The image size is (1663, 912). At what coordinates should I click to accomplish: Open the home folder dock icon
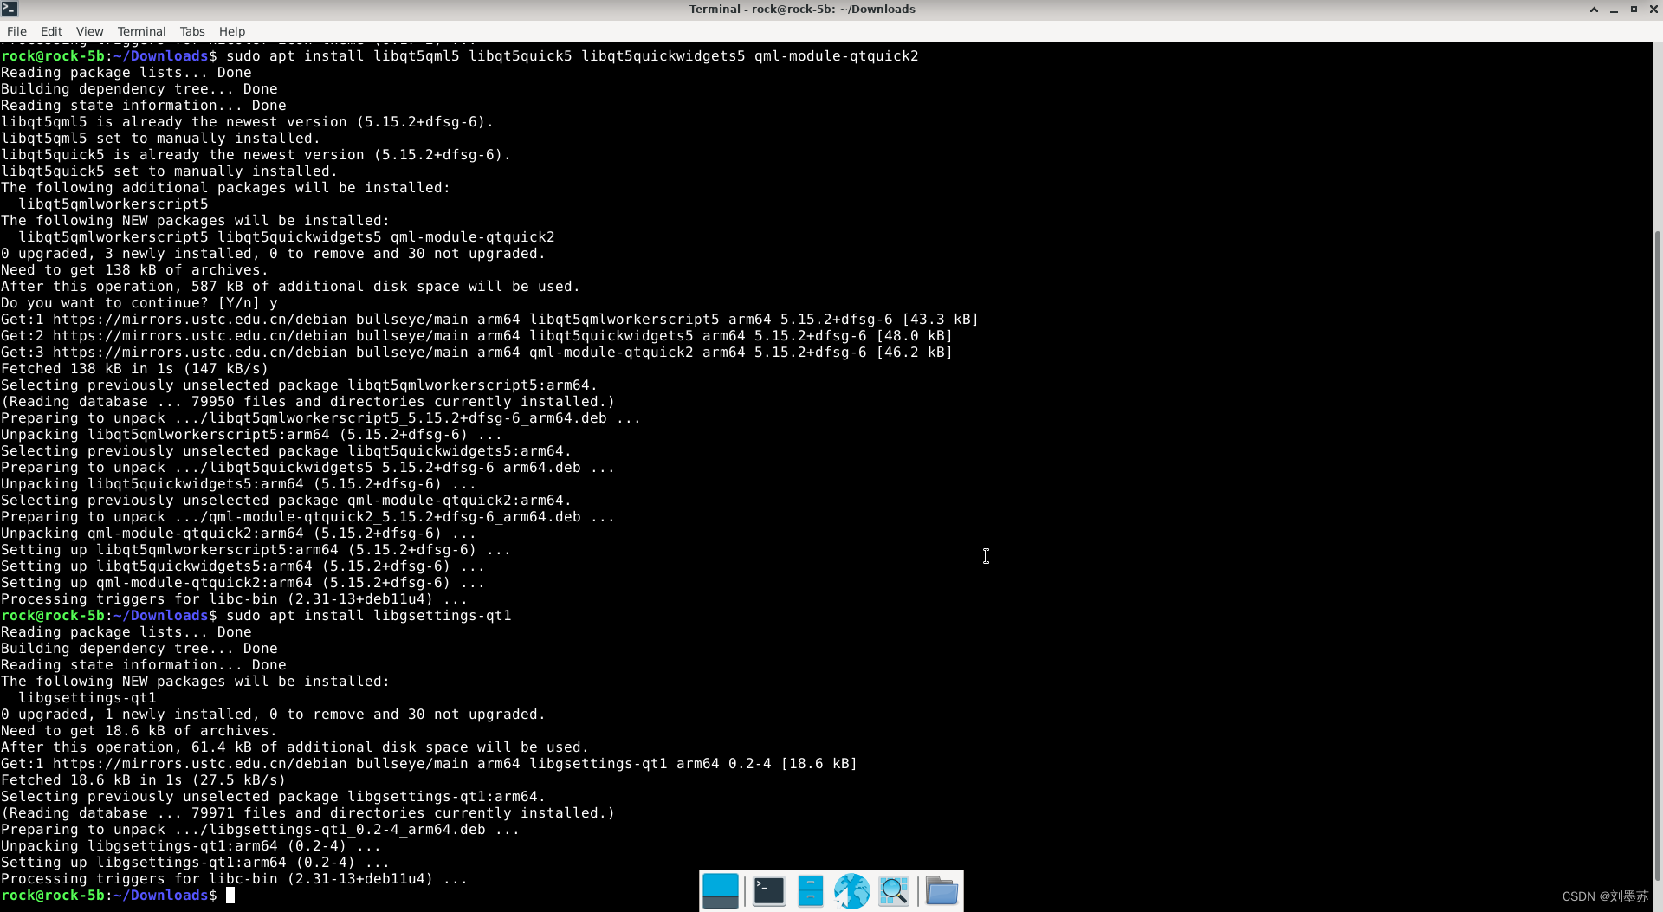click(942, 891)
